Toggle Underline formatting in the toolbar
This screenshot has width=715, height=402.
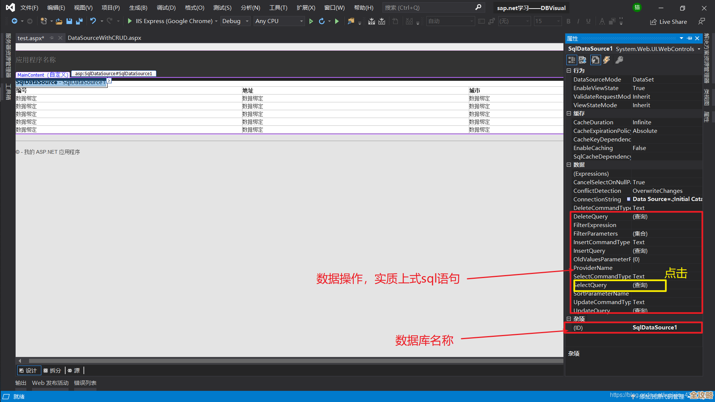588,21
